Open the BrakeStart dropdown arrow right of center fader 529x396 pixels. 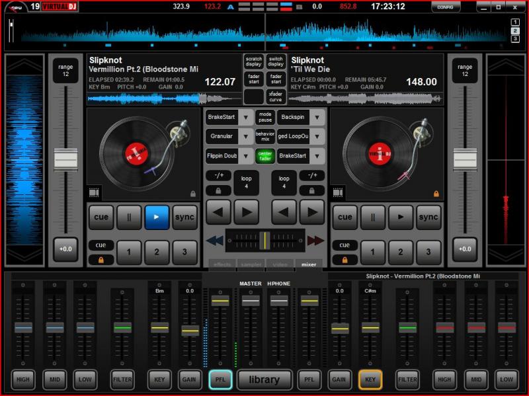tap(317, 156)
